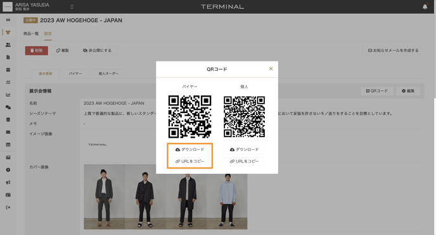436x235 pixels.
Task: Click the 公開中 status badge
Action: [30, 20]
